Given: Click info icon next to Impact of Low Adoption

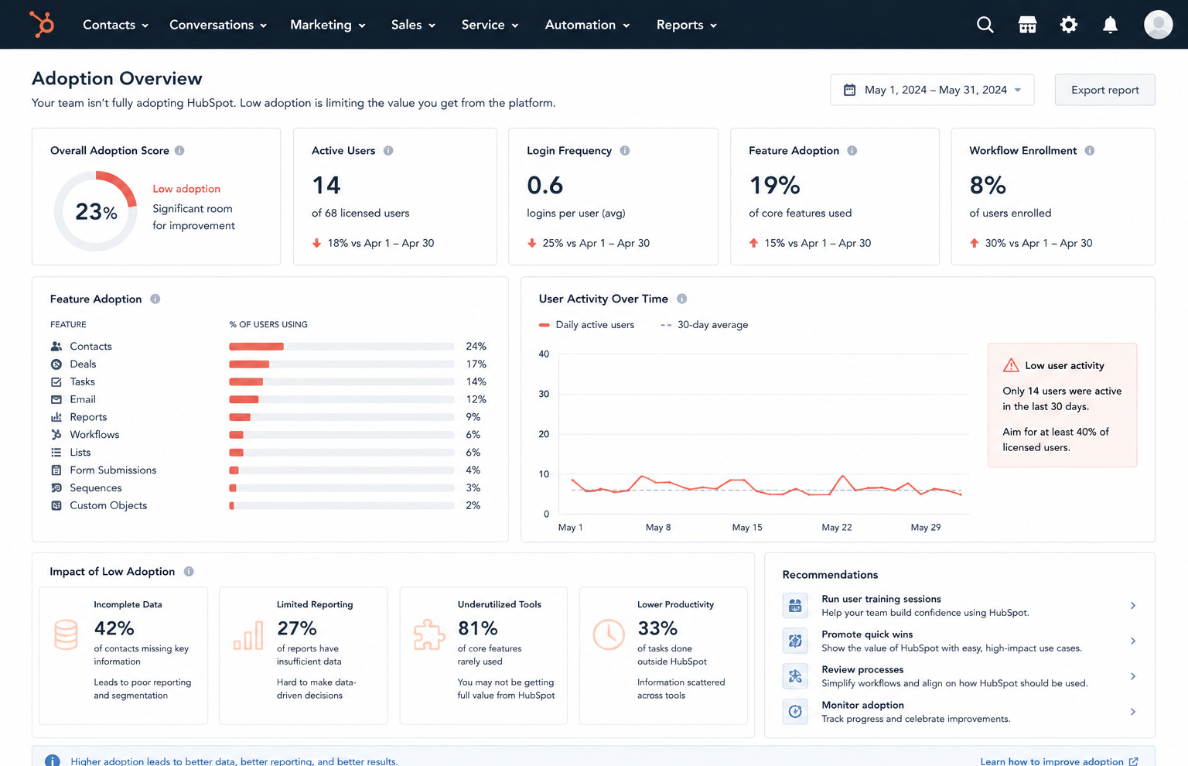Looking at the screenshot, I should coord(189,572).
